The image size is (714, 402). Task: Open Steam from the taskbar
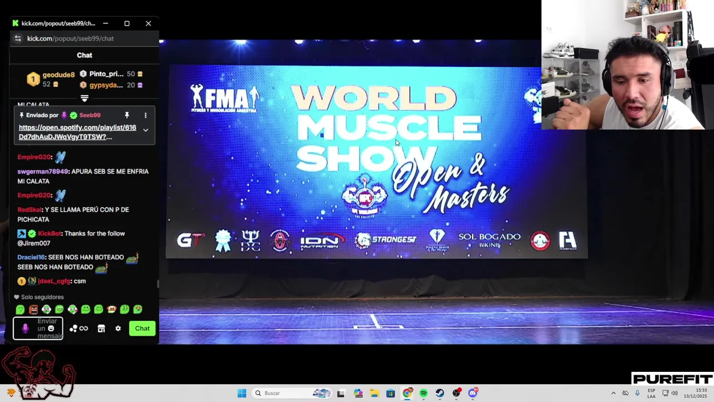[440, 393]
